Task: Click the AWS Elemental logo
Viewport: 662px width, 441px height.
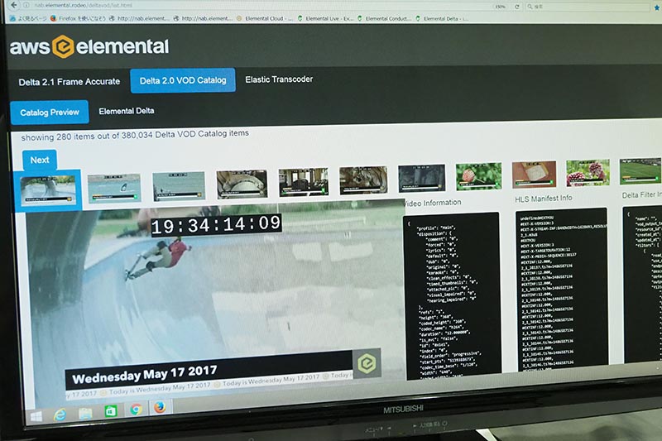Action: tap(89, 46)
